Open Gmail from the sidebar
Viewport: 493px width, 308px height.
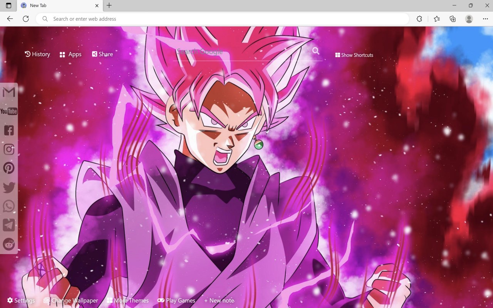9,92
